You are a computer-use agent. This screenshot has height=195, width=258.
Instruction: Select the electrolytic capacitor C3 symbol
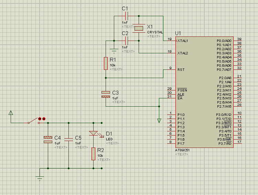[106, 95]
